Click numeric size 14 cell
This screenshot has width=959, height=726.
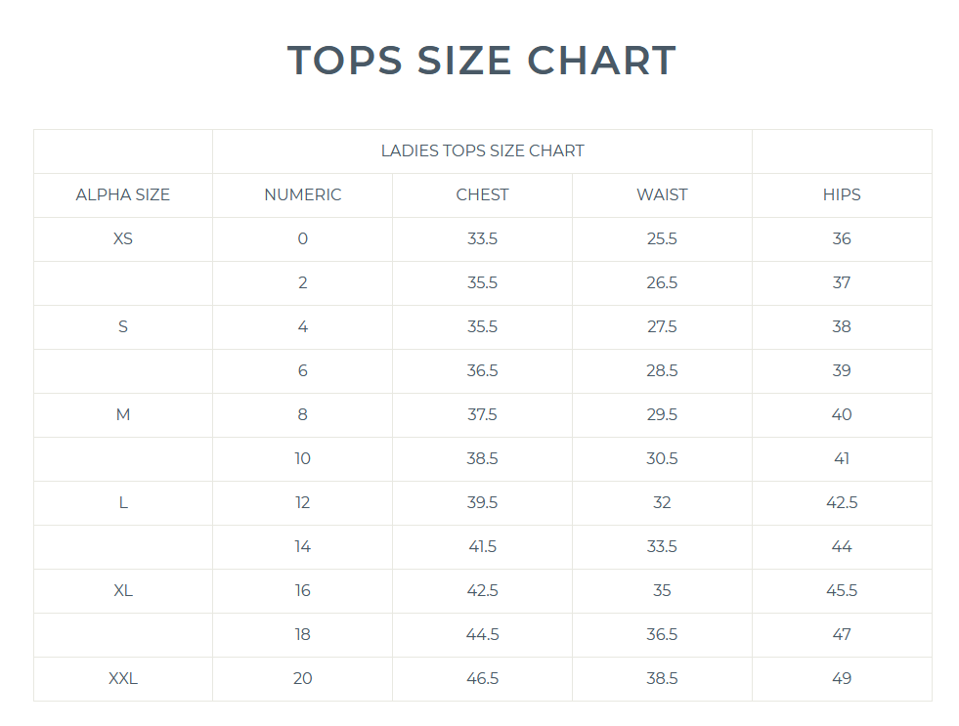click(x=303, y=546)
